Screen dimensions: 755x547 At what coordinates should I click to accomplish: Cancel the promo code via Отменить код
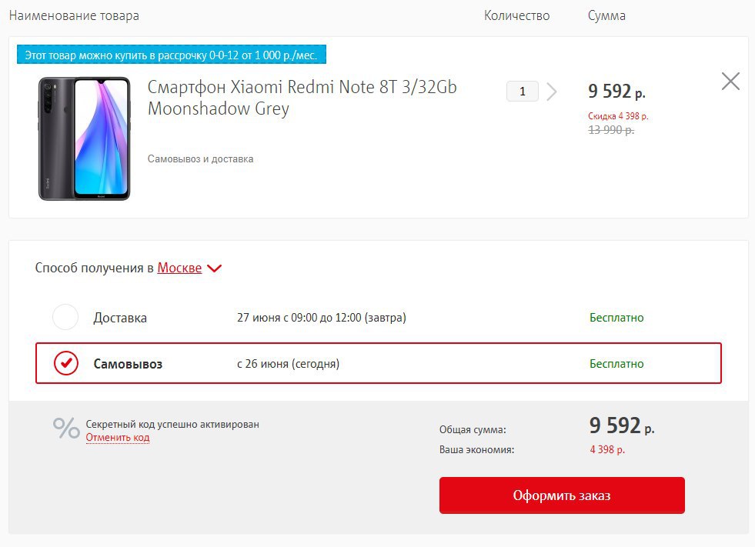[118, 437]
